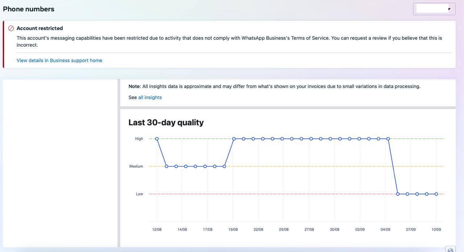
Task: Click the 10/09 date label on x-axis
Action: [x=436, y=230]
